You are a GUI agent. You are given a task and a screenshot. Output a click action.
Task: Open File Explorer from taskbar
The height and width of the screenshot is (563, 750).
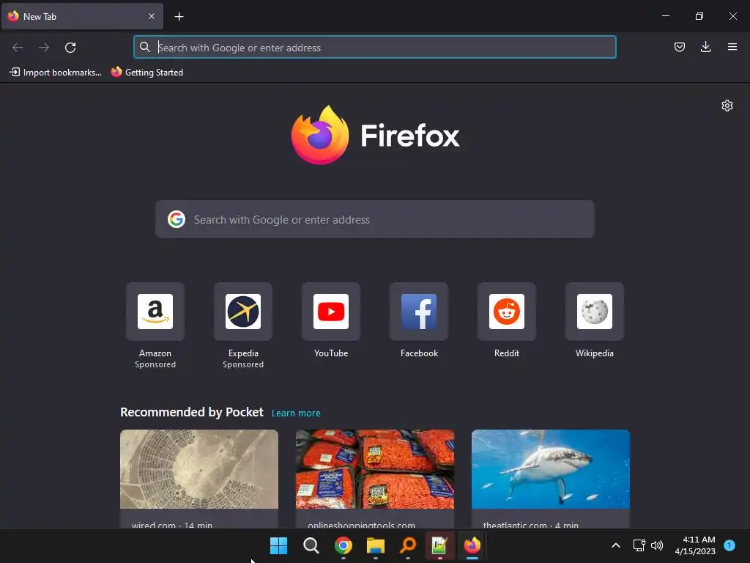(376, 545)
